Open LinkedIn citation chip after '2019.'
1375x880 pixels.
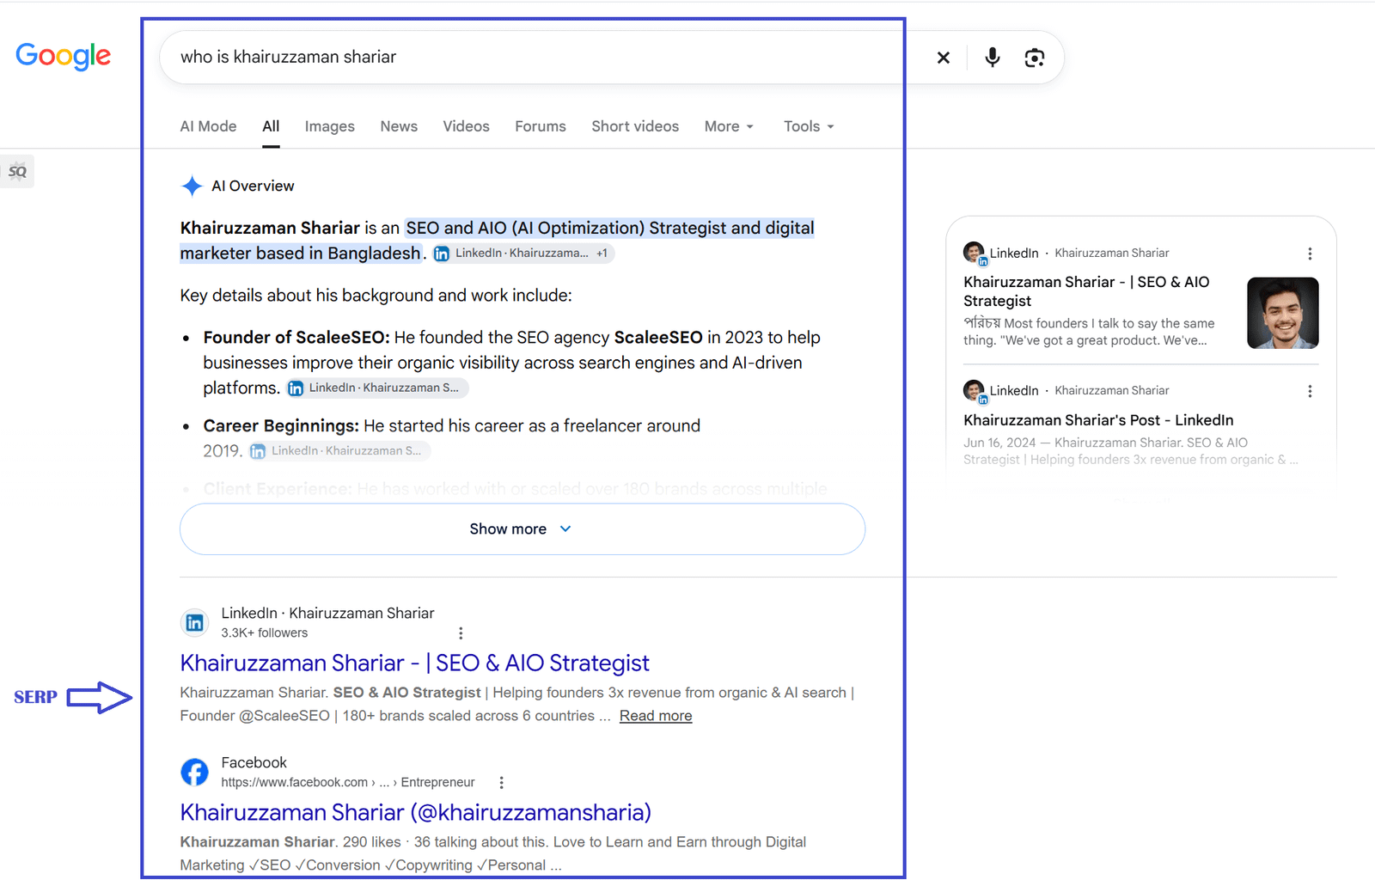point(339,451)
